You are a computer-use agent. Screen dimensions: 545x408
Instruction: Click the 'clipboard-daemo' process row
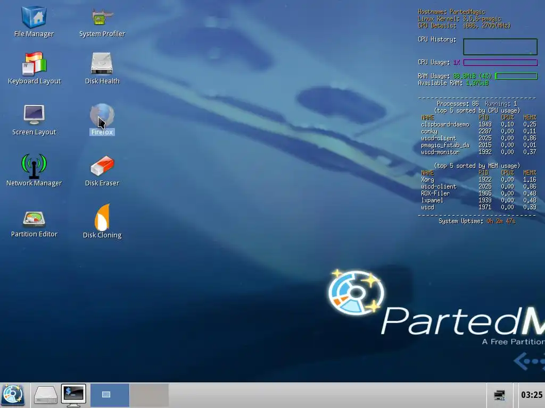click(478, 124)
